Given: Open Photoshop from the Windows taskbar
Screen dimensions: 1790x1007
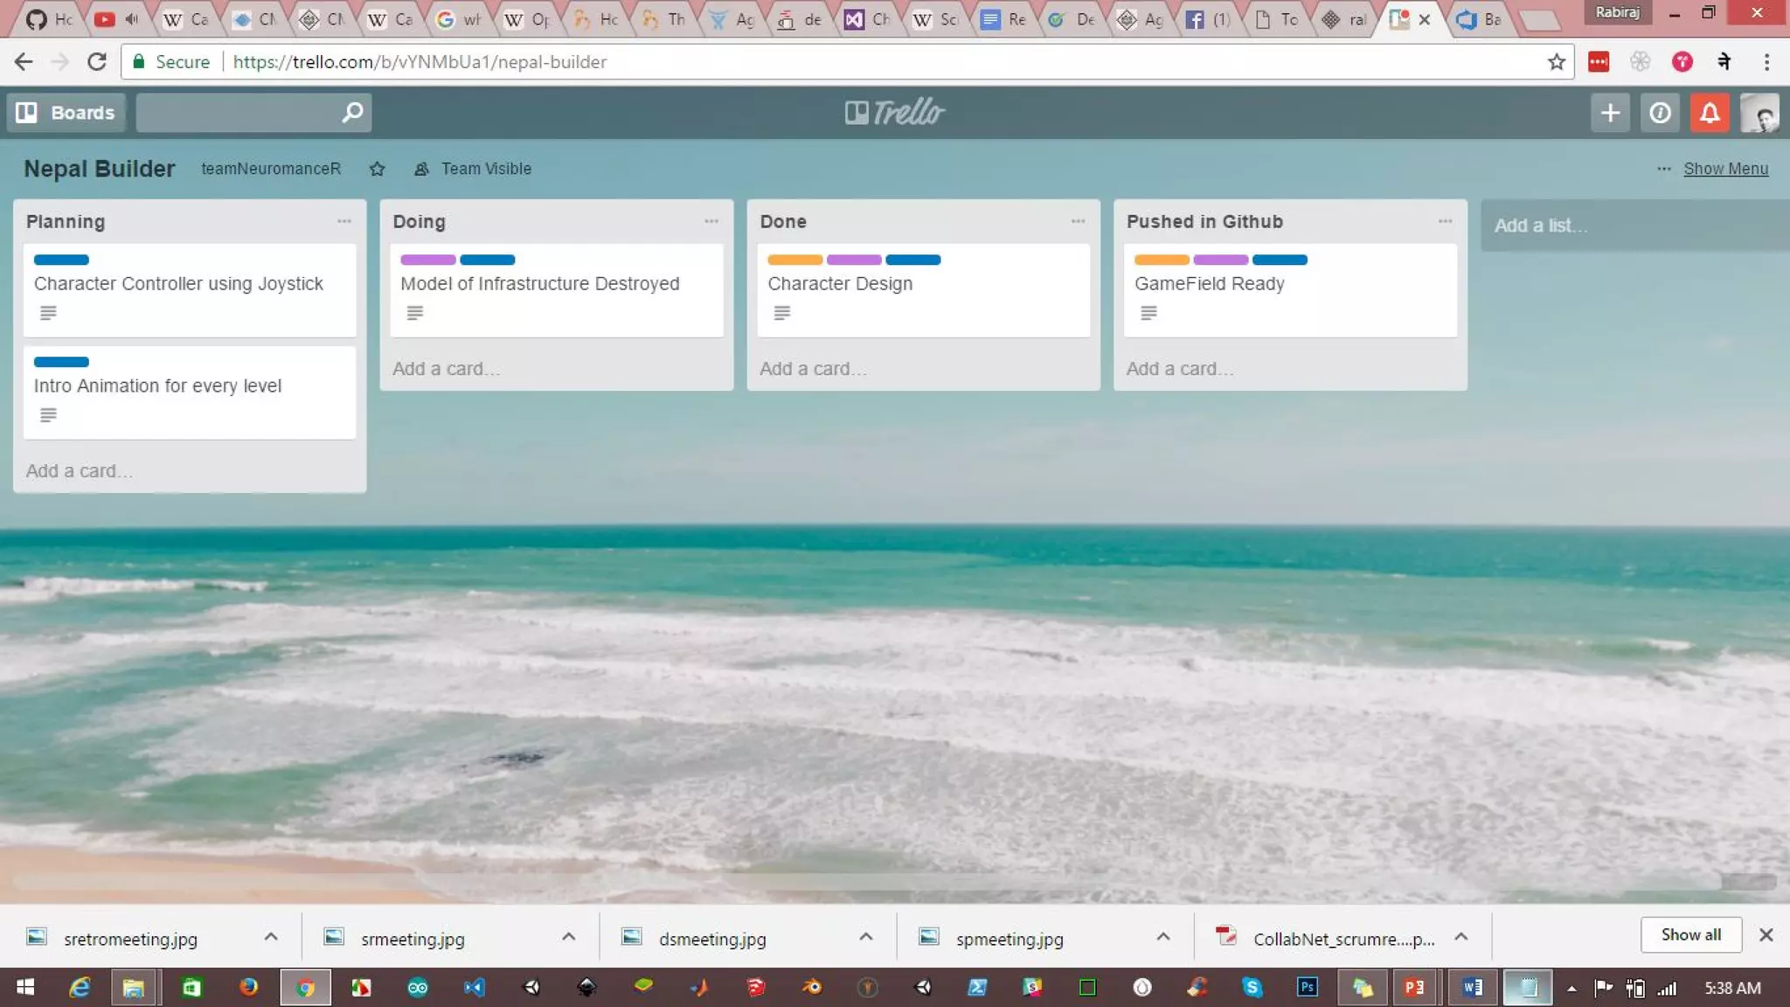Looking at the screenshot, I should pyautogui.click(x=1308, y=988).
